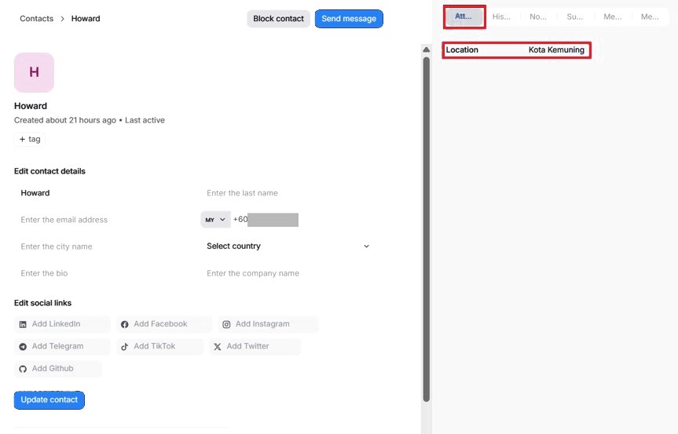Focus the company name input field

[288, 273]
